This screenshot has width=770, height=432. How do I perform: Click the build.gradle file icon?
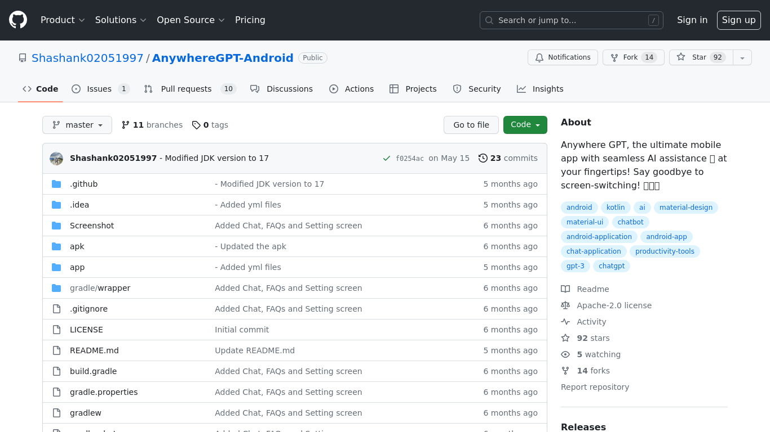pos(56,371)
